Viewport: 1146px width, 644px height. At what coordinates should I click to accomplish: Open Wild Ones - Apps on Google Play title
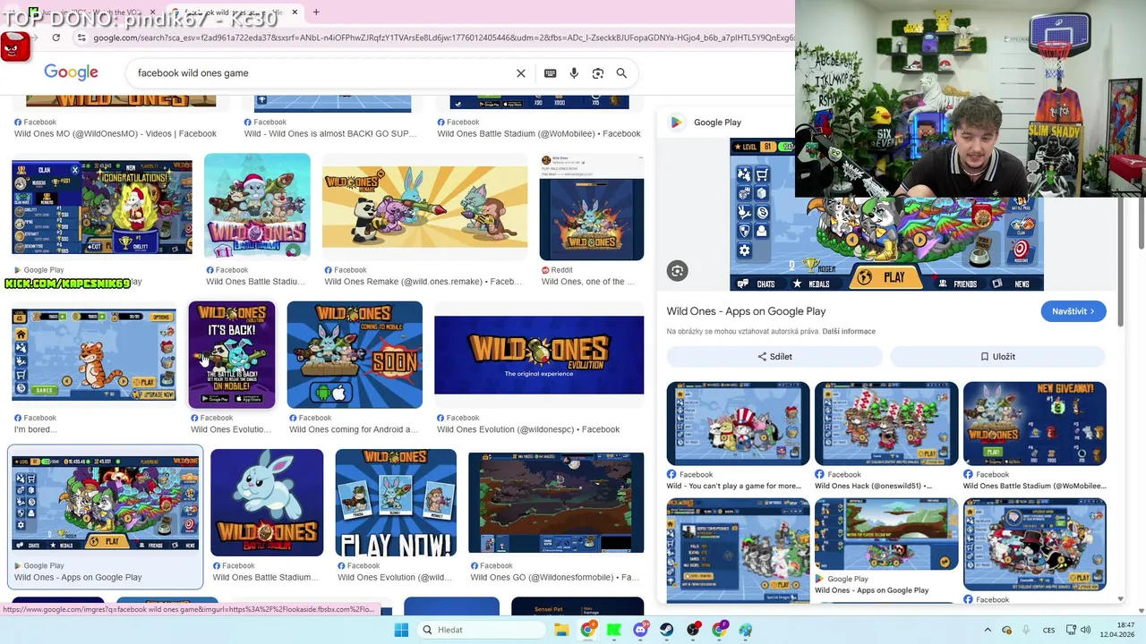click(x=746, y=311)
